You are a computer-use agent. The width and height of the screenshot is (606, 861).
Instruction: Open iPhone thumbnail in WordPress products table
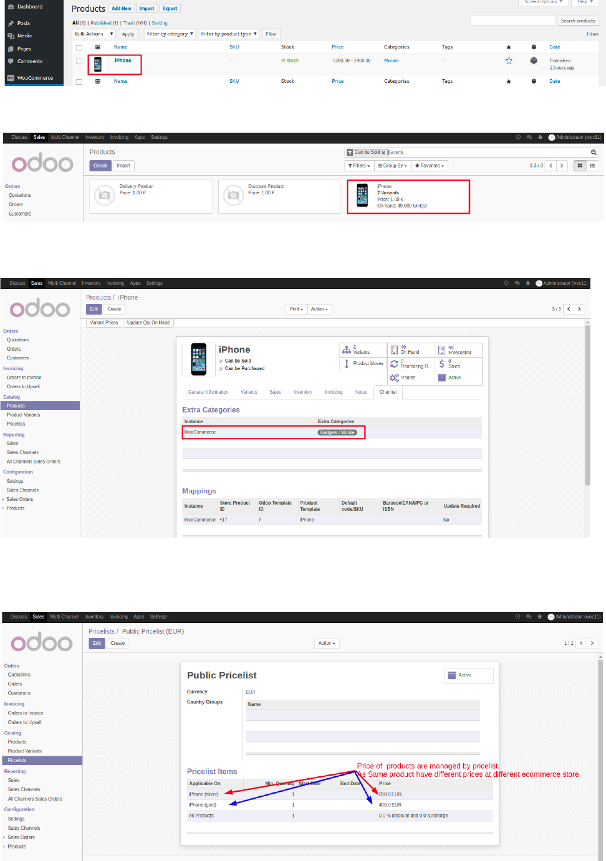(x=97, y=64)
